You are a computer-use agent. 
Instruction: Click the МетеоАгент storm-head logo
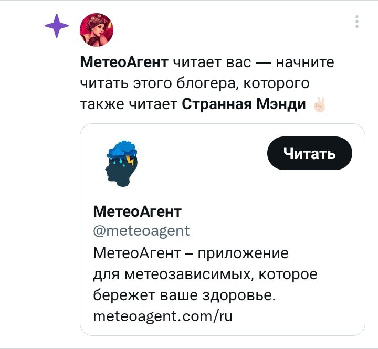[x=121, y=164]
